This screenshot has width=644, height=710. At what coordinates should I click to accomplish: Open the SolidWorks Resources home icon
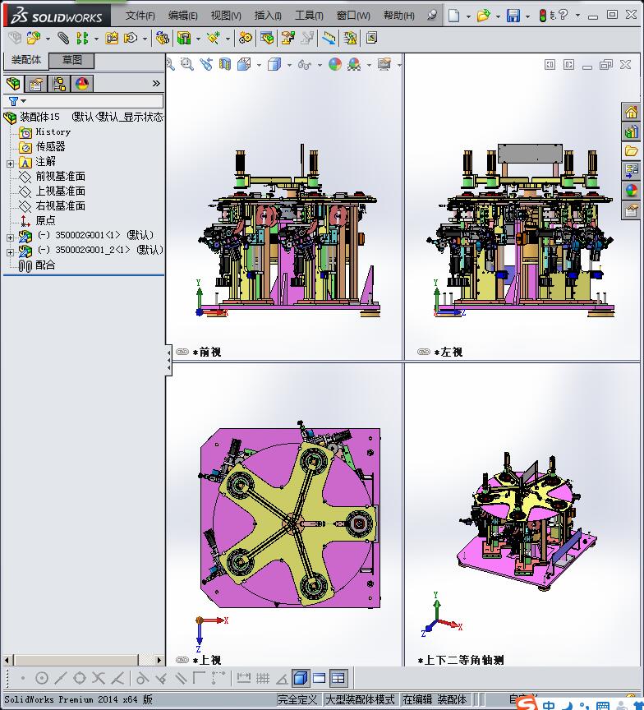point(632,112)
